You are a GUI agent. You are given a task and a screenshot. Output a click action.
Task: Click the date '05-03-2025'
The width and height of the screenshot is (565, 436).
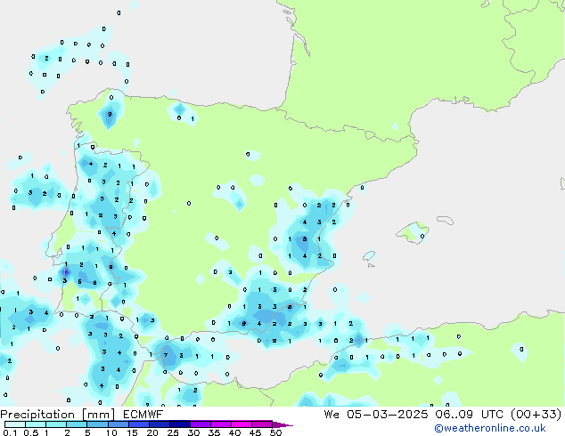(x=388, y=415)
